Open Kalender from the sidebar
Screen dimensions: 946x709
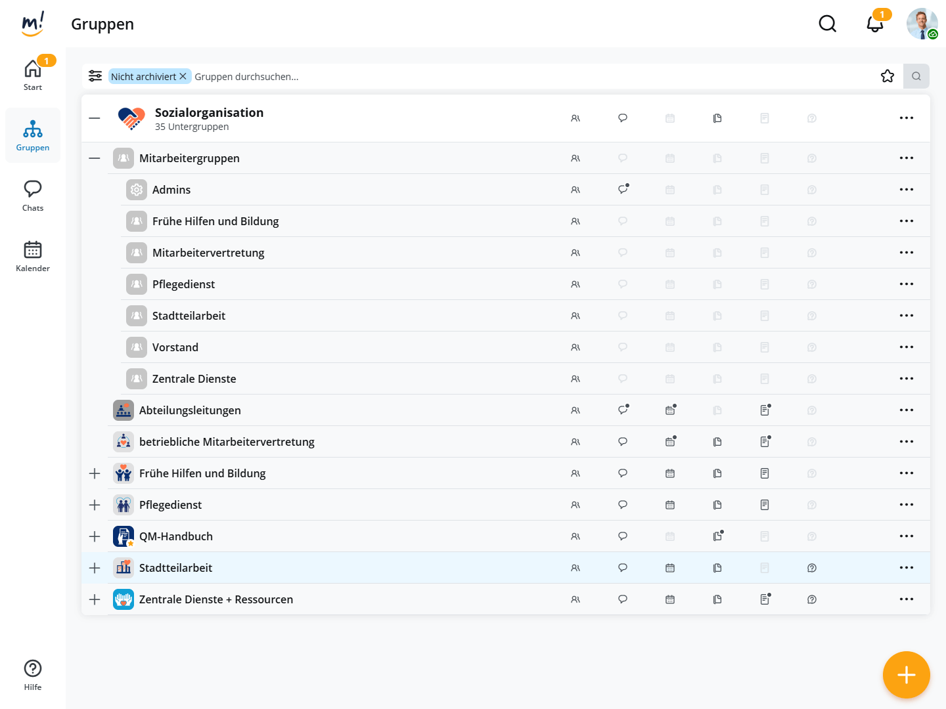point(33,256)
